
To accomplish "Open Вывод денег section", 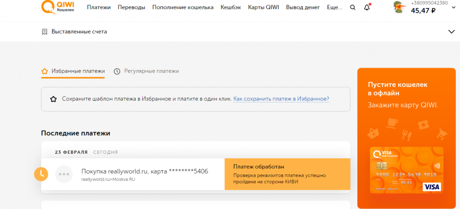I will pyautogui.click(x=303, y=7).
